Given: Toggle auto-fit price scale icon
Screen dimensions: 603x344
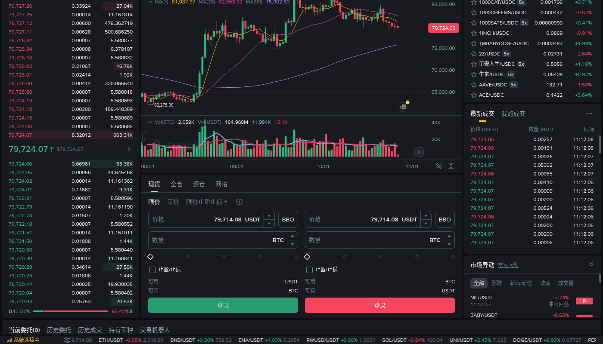Looking at the screenshot, I should coord(451,166).
